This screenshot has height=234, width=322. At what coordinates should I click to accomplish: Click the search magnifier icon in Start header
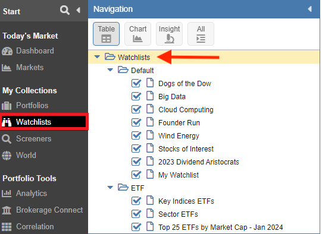tap(65, 10)
